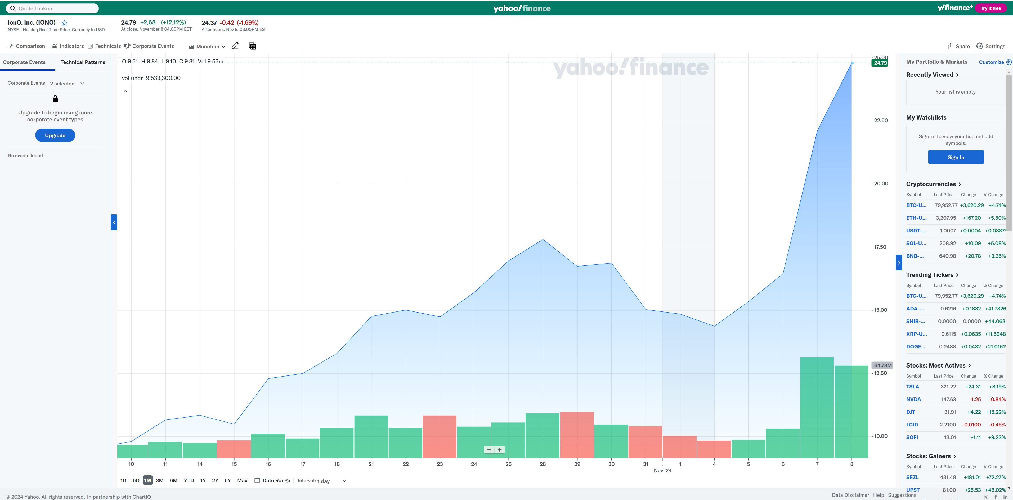Select the 3M time range
Screen dimensions: 1013x500
point(159,480)
